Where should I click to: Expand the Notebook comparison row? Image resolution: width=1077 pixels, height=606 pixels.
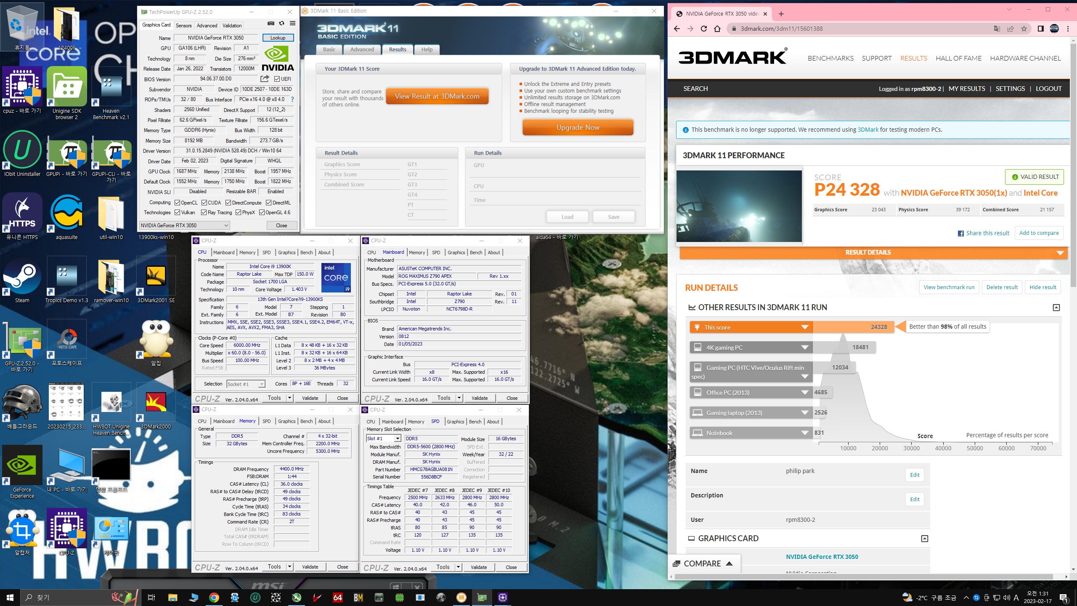click(x=751, y=433)
